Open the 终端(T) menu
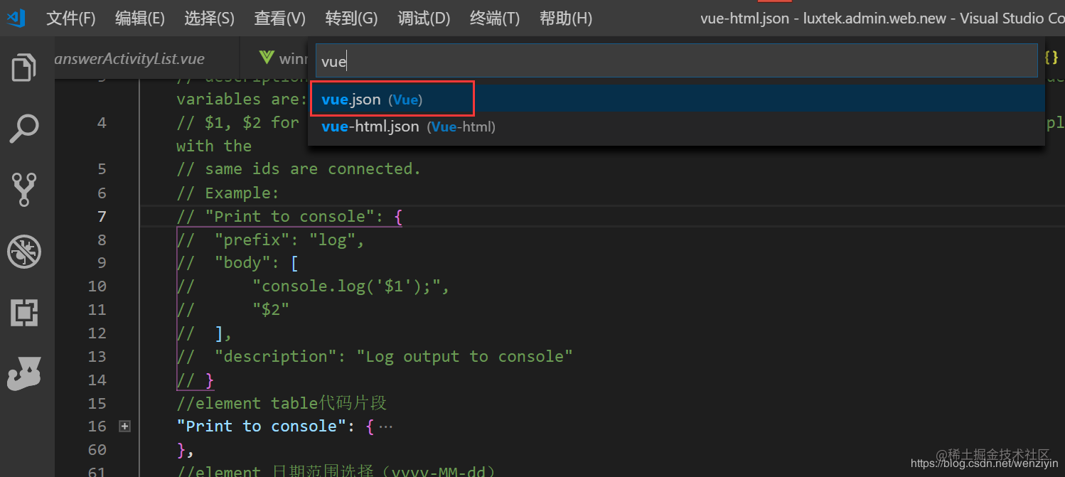 (x=495, y=18)
